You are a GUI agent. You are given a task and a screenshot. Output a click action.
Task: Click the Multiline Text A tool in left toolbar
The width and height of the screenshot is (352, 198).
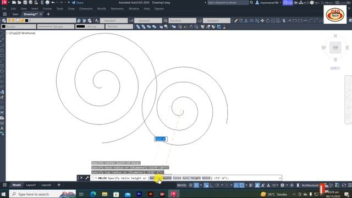(2, 128)
